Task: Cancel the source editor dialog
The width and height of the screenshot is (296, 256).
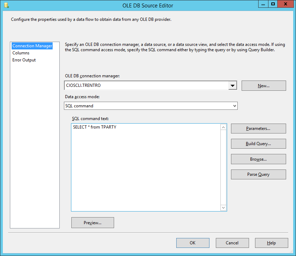Action: (x=232, y=243)
